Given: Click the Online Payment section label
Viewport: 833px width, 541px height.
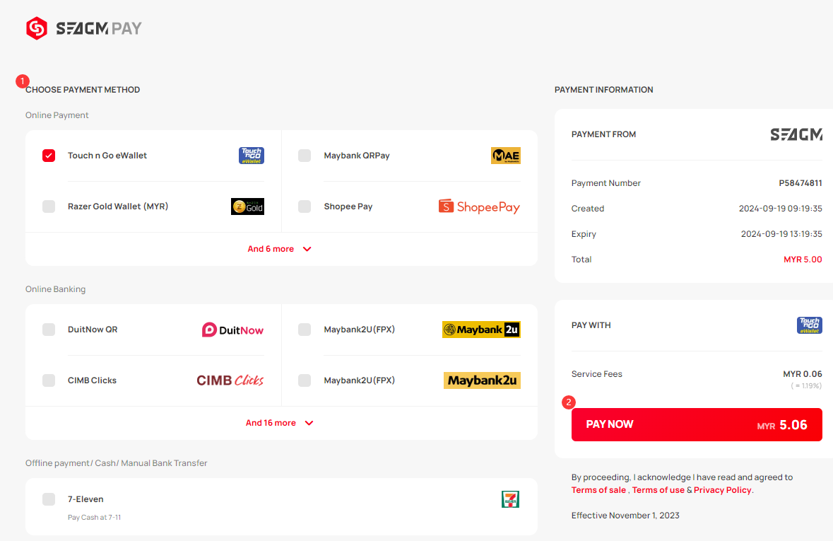Looking at the screenshot, I should [57, 115].
